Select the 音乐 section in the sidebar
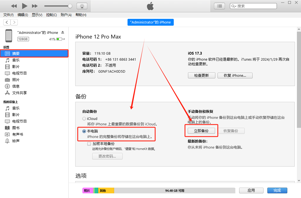This screenshot has height=198, width=301. click(16, 60)
